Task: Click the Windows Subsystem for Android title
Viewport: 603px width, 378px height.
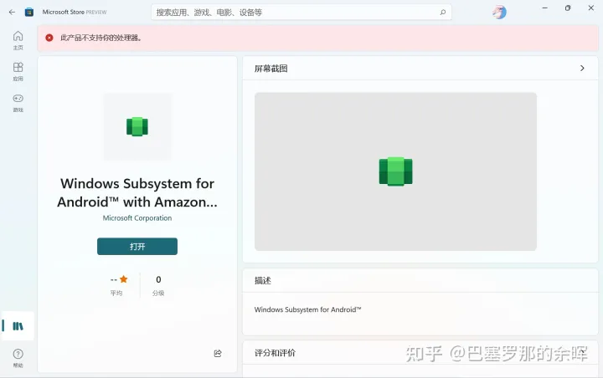Action: (137, 192)
